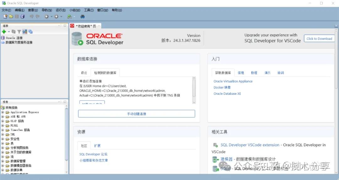Open the Oracle Database XE link
This screenshot has height=180, width=339.
pyautogui.click(x=227, y=94)
